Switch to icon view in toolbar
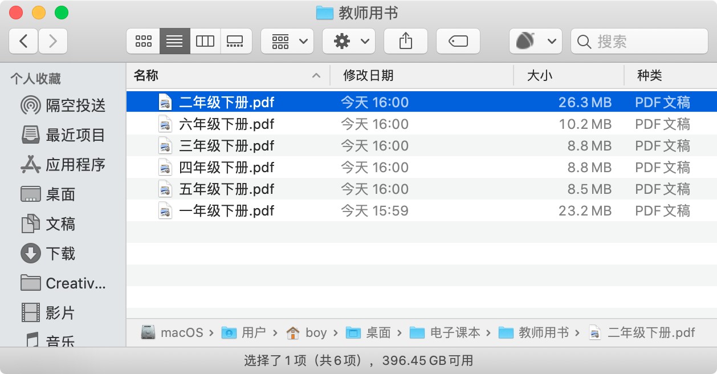717x374 pixels. pyautogui.click(x=144, y=41)
